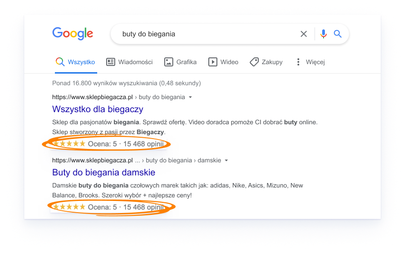405x253 pixels.
Task: Click star rating under second result
Action: pos(69,207)
